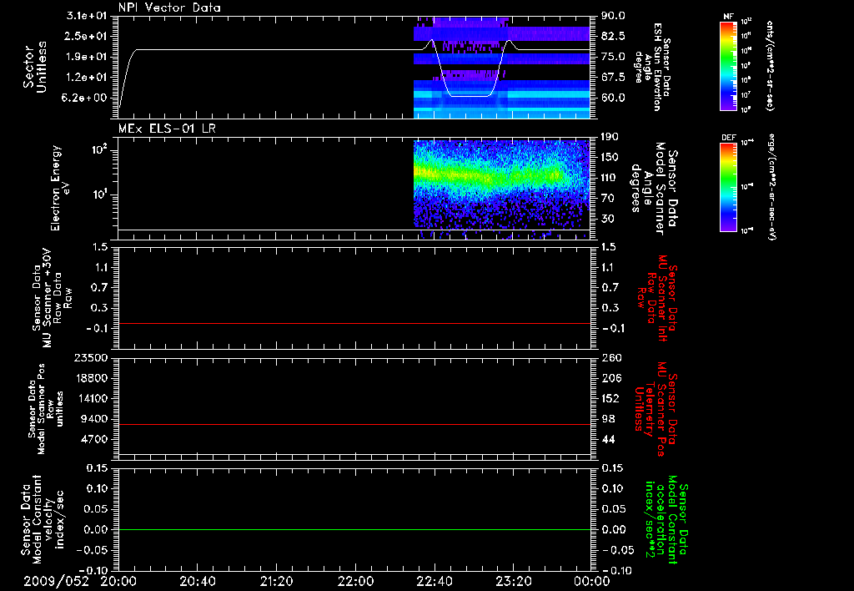Click the green 'Model Constant acceleration' label
Viewport: 854px width, 591px height.
[x=667, y=521]
